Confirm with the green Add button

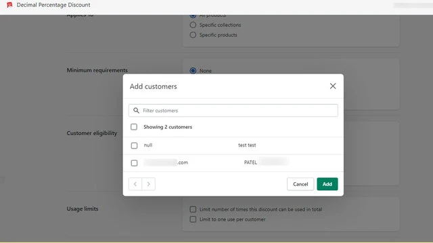(327, 184)
